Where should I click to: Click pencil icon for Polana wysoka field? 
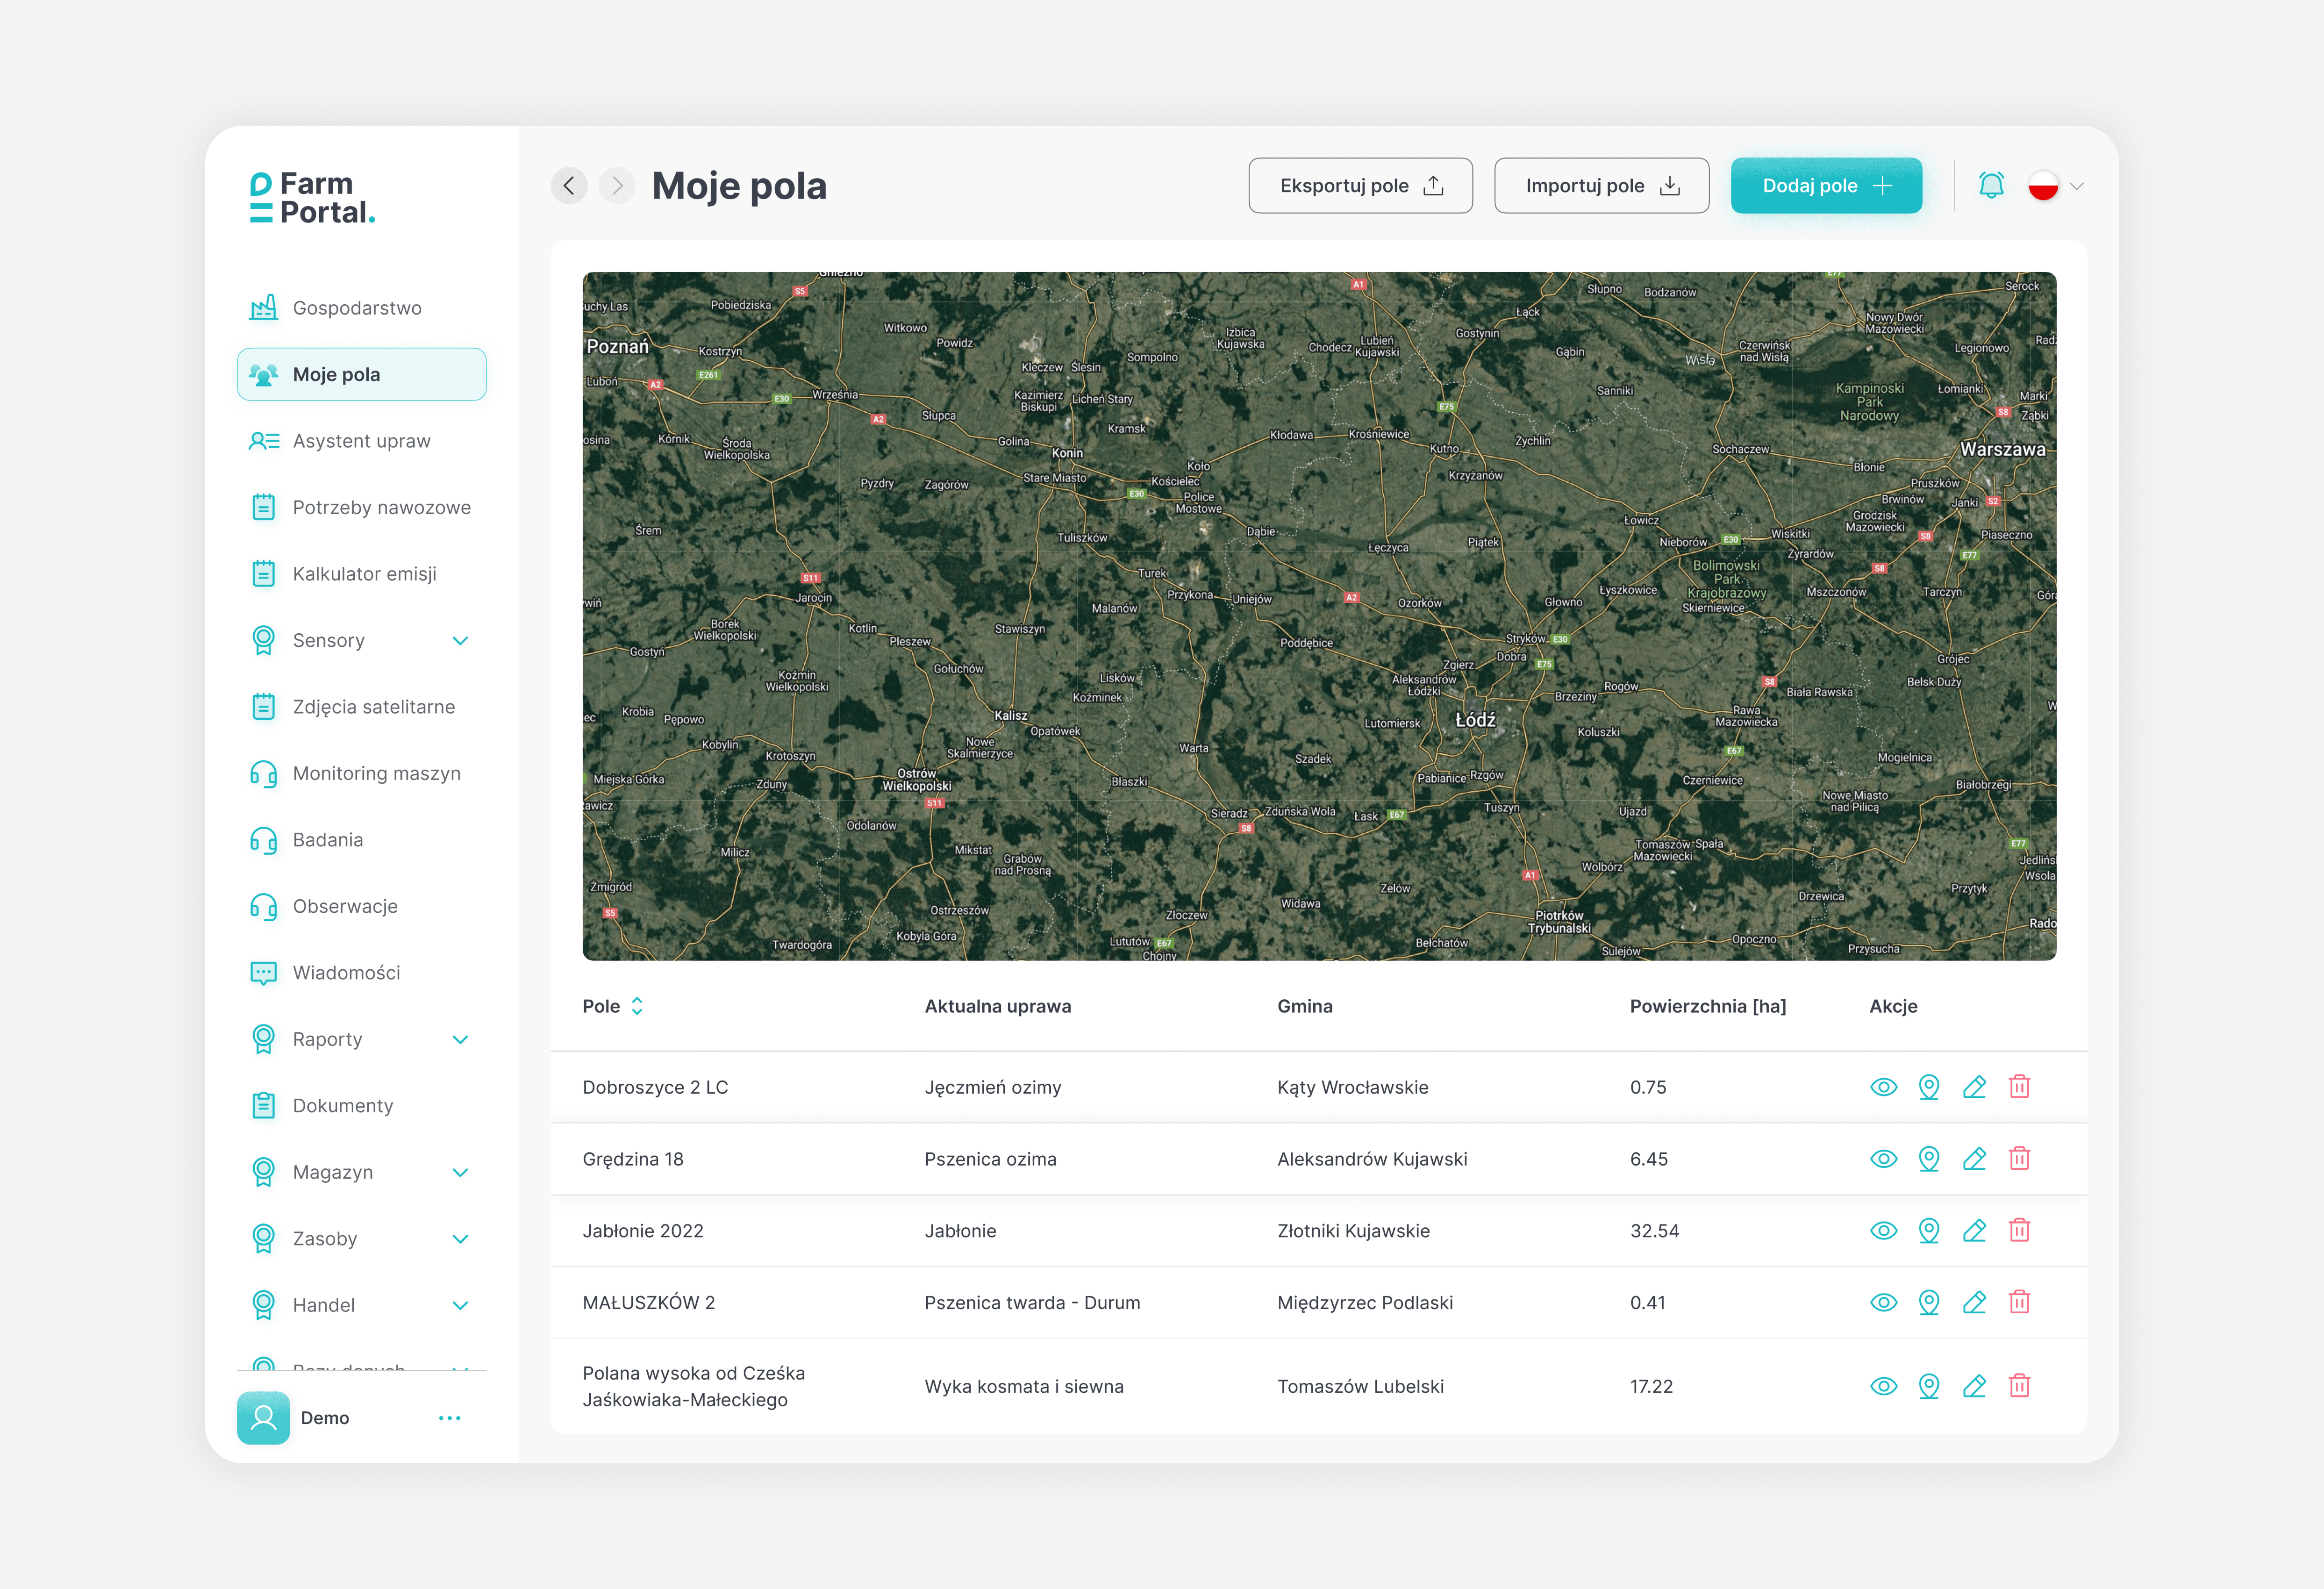click(x=1974, y=1386)
